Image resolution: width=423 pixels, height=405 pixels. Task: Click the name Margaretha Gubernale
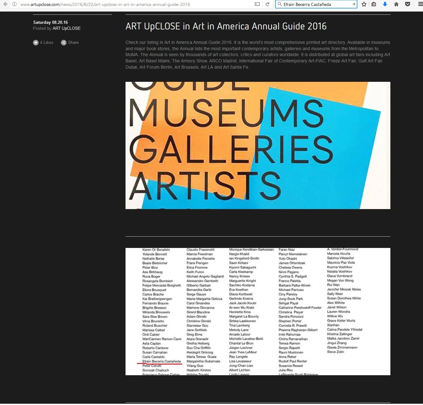coord(203,361)
